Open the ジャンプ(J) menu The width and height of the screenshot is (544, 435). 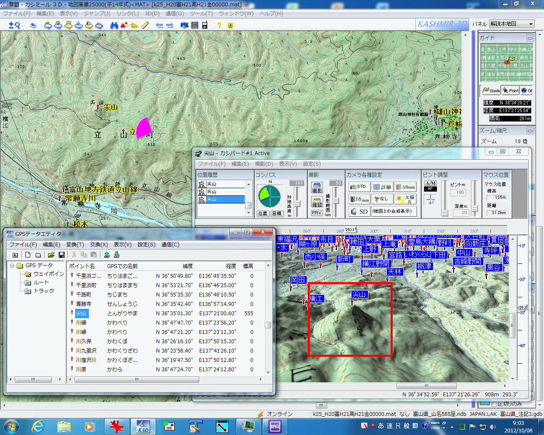[x=97, y=13]
